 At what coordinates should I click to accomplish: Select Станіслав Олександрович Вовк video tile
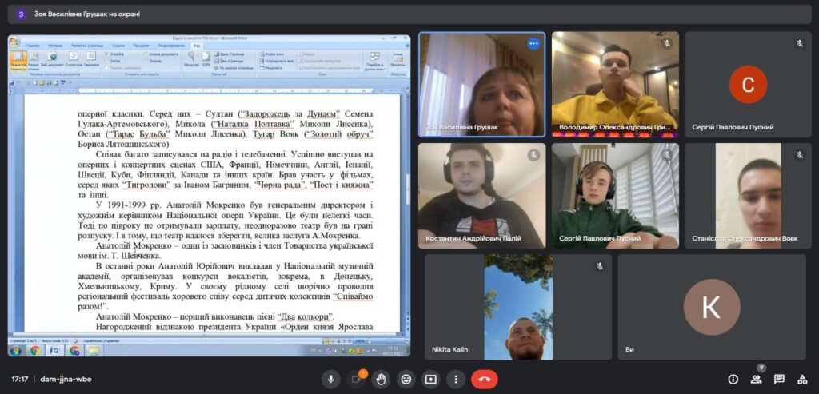(748, 196)
